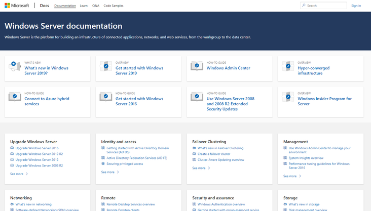Open Windows Insider Program for Server
This screenshot has width=371, height=211.
pyautogui.click(x=324, y=101)
